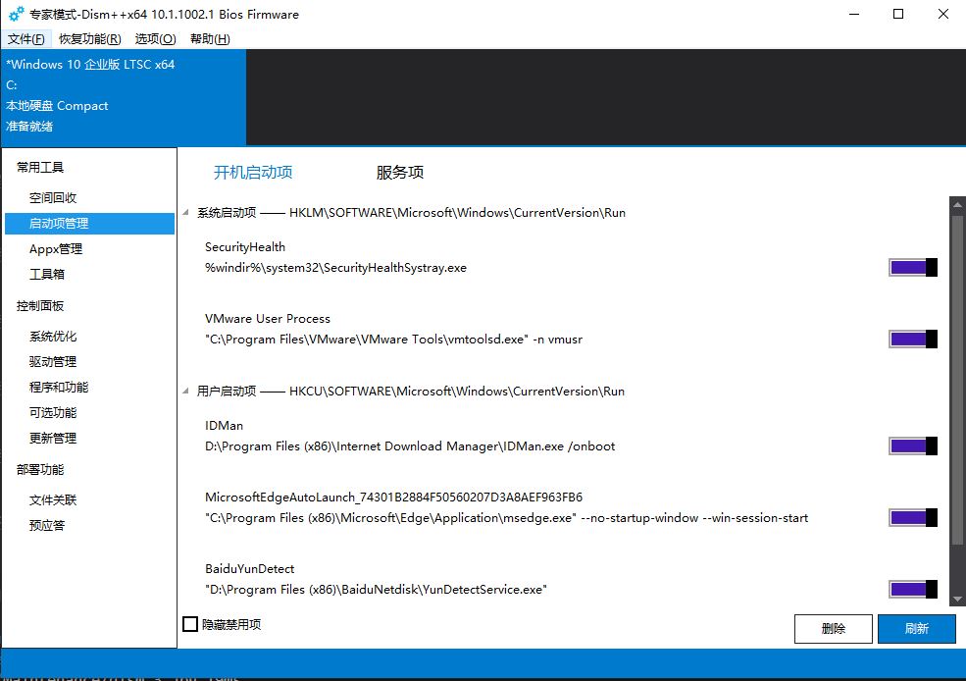Select Appx管理 in the sidebar
This screenshot has height=681, width=966.
click(56, 248)
